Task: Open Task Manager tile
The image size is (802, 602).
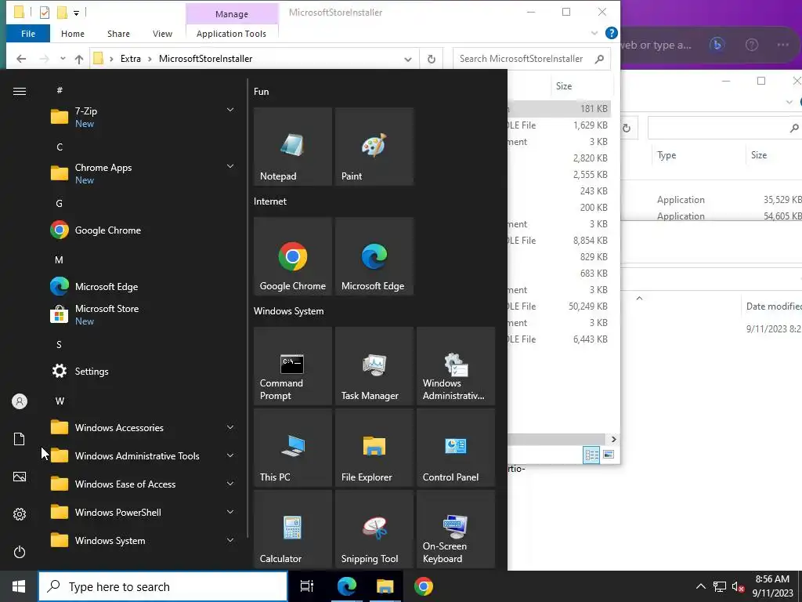Action: (x=374, y=366)
